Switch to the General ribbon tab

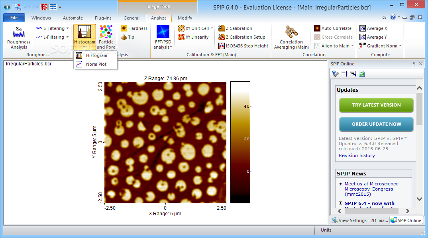(131, 18)
